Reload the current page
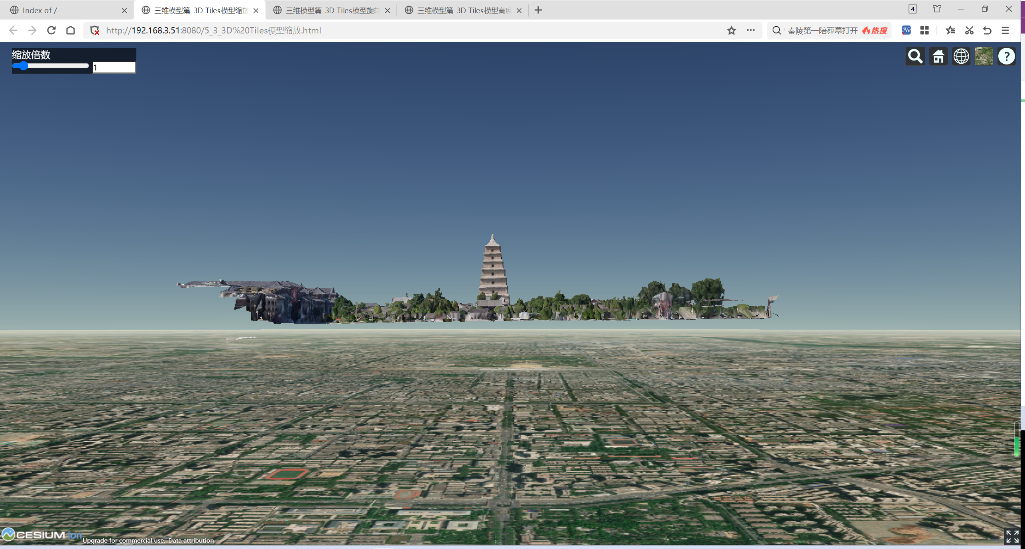The height and width of the screenshot is (549, 1025). tap(51, 31)
